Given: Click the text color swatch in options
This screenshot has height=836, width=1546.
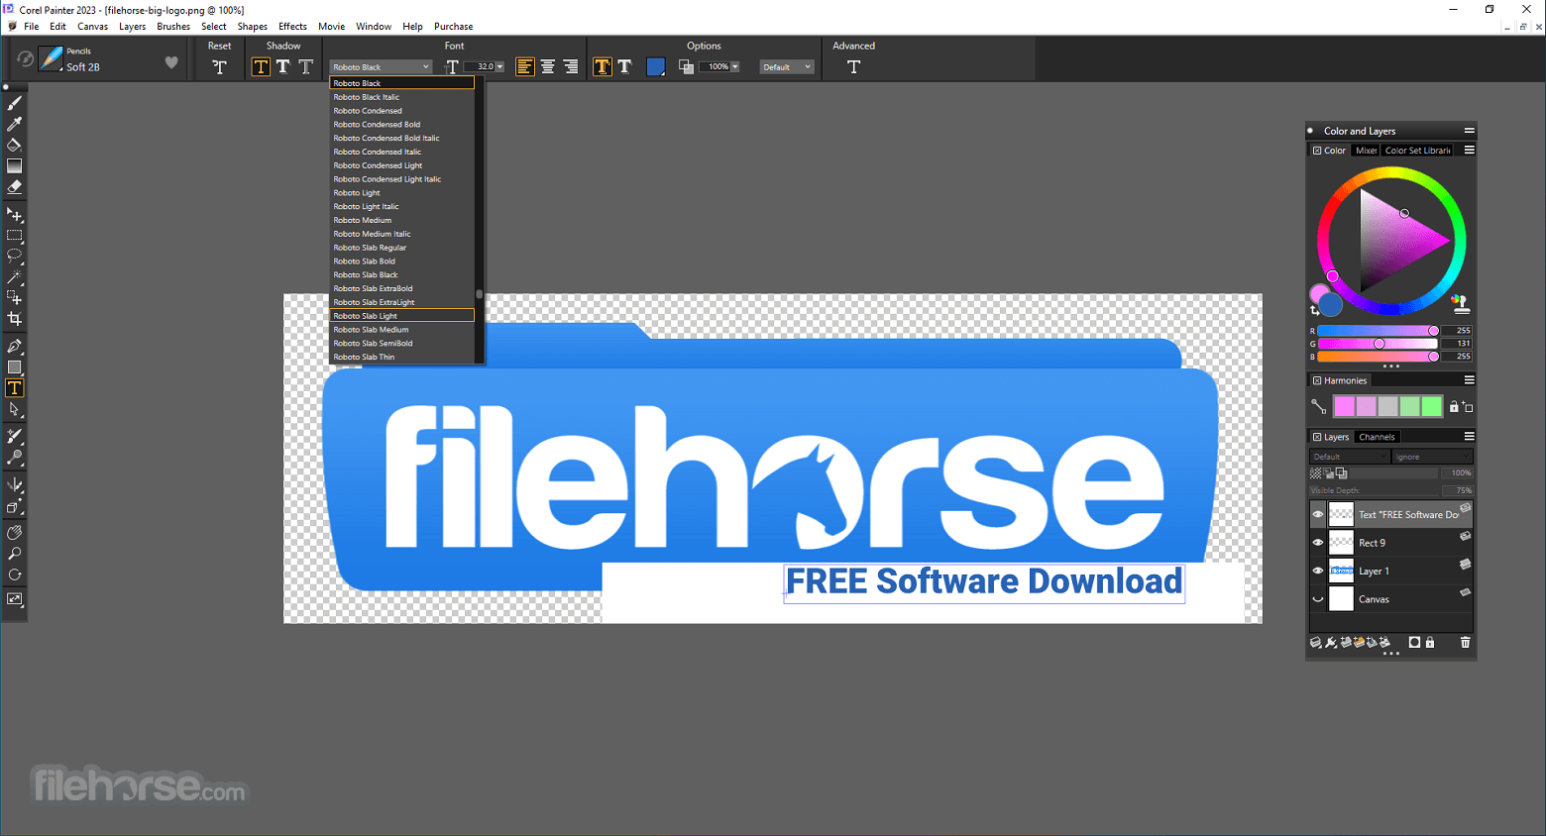Looking at the screenshot, I should 655,66.
